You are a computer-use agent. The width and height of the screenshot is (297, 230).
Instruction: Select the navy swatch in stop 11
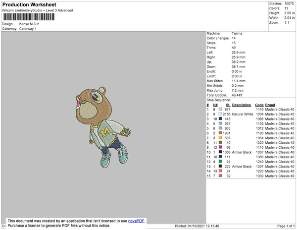[220, 157]
